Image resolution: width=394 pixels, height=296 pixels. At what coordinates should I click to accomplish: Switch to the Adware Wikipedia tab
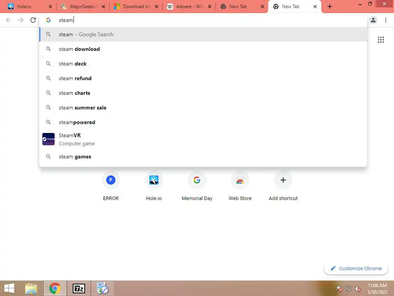click(189, 7)
